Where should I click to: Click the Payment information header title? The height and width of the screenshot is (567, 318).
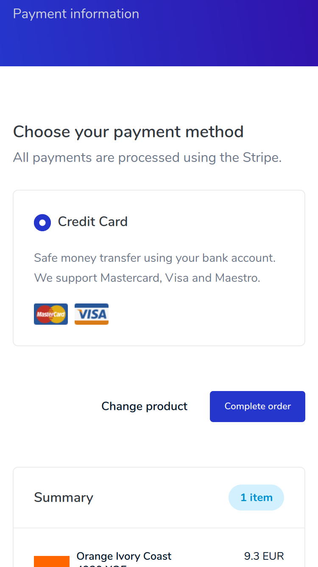(76, 14)
